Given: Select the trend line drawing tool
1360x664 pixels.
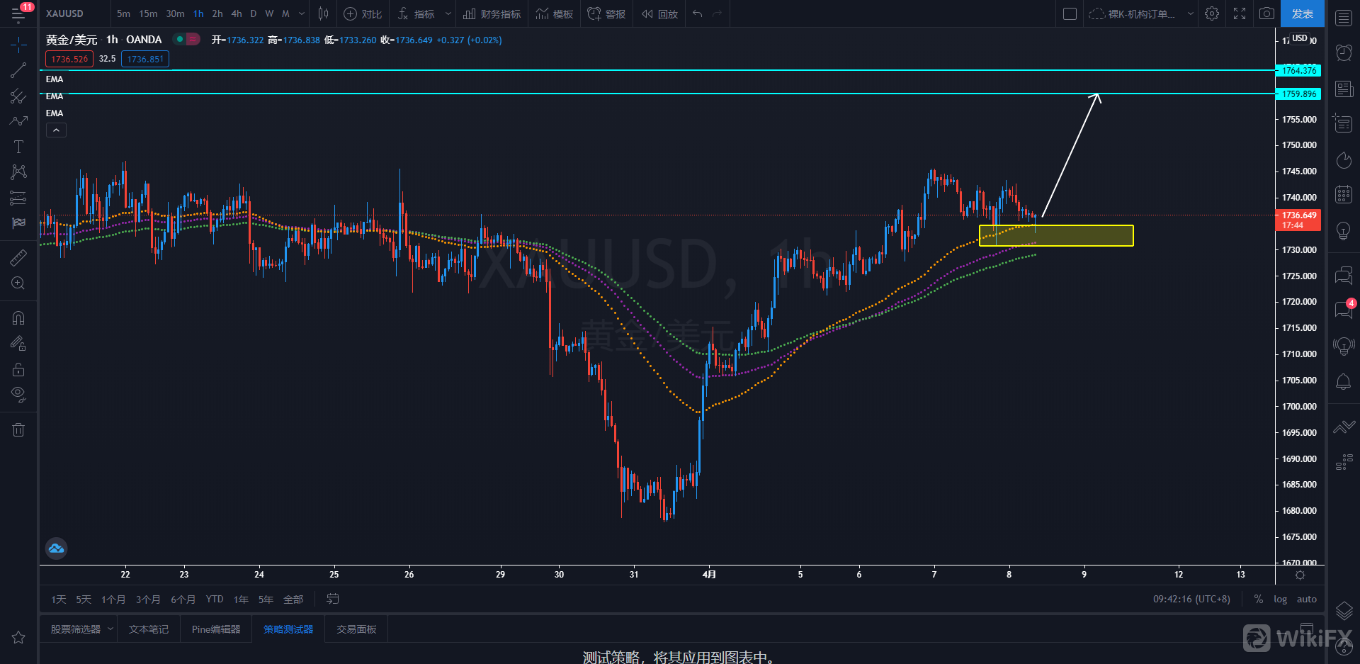Looking at the screenshot, I should 18,70.
